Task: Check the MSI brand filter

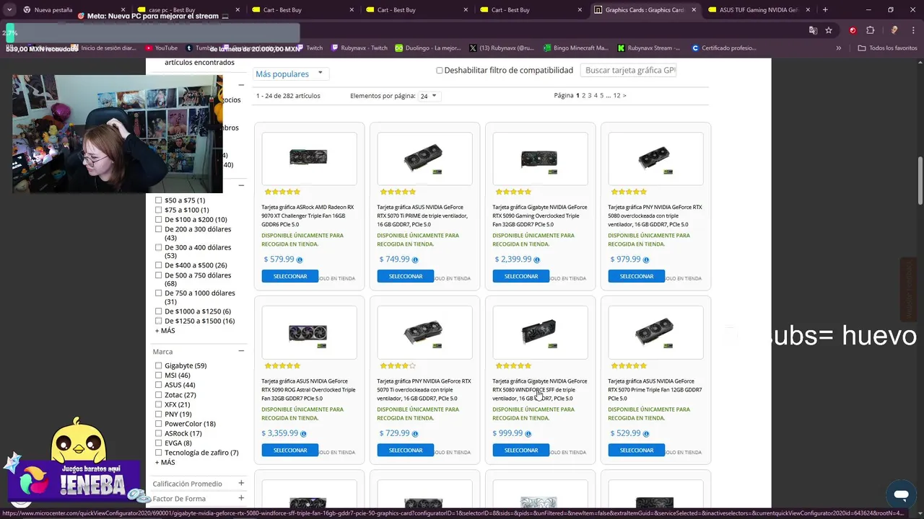Action: (159, 376)
